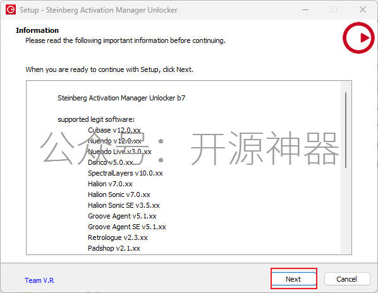Image resolution: width=378 pixels, height=293 pixels.
Task: Click the information box scrollbar thumb
Action: point(346,130)
